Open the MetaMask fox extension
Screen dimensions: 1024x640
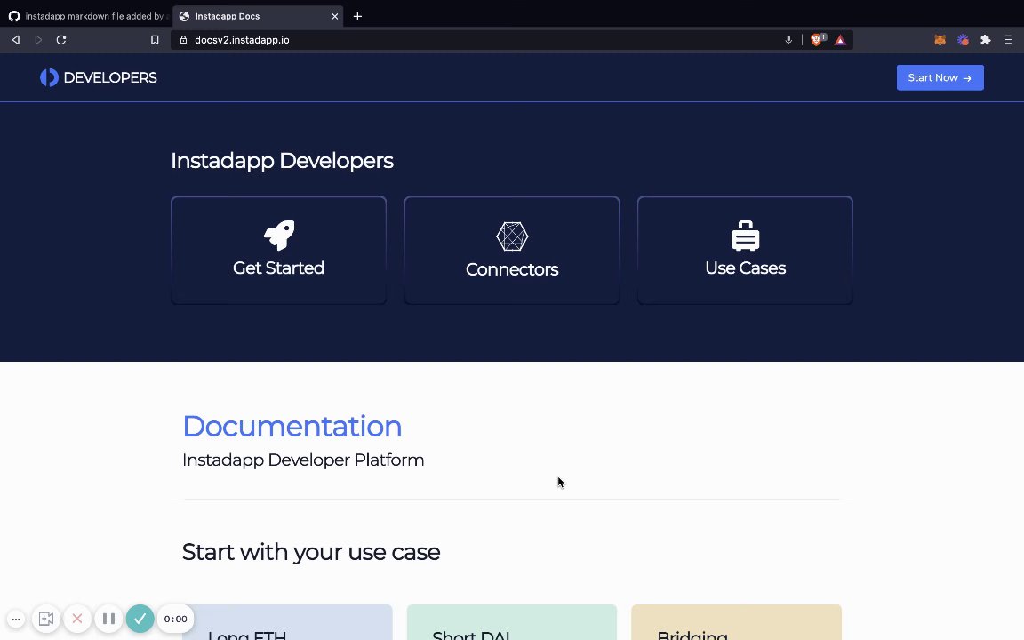coord(940,40)
